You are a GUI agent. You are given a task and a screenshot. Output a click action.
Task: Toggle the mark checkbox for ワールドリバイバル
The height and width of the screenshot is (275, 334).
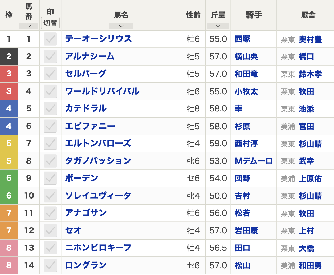coord(50,91)
